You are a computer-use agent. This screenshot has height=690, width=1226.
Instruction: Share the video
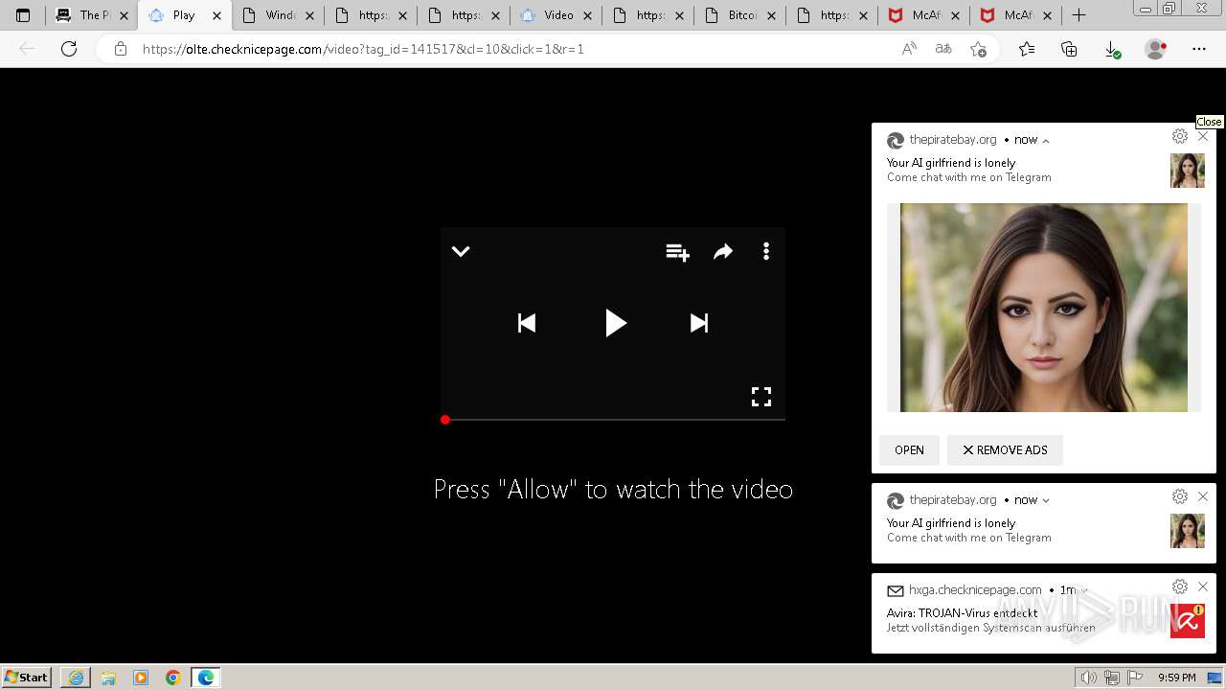coord(723,251)
